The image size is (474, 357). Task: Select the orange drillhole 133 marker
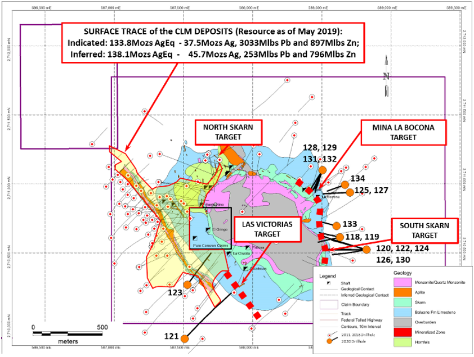click(x=338, y=224)
